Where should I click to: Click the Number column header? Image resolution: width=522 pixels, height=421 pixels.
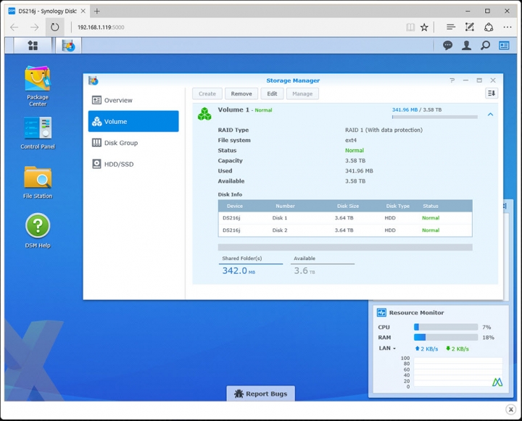286,206
